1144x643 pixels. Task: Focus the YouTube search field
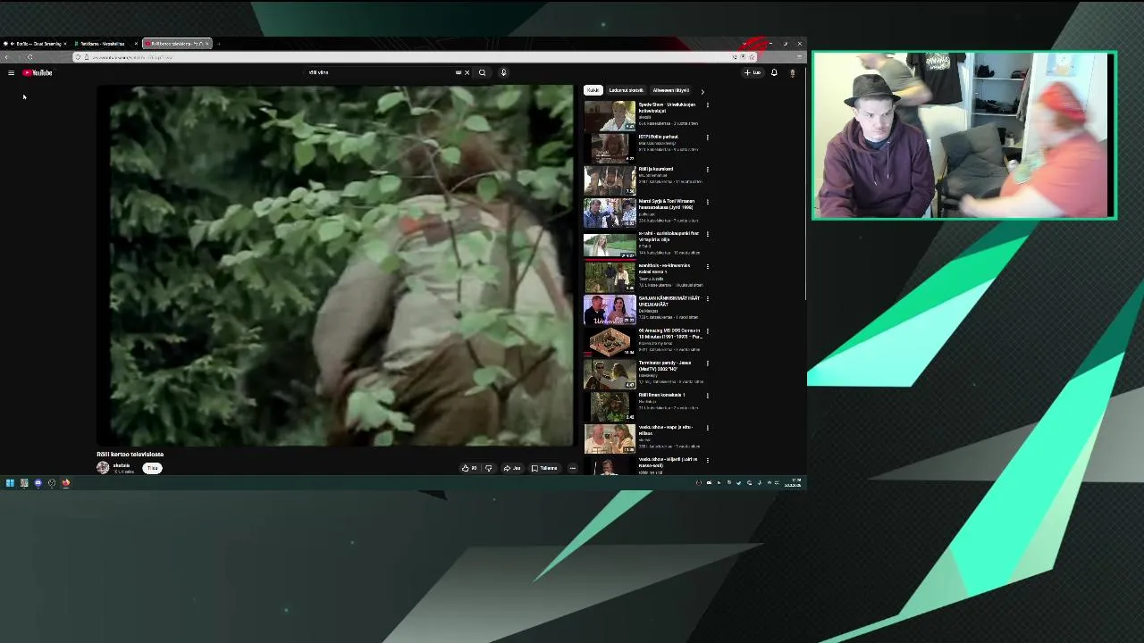(x=380, y=73)
